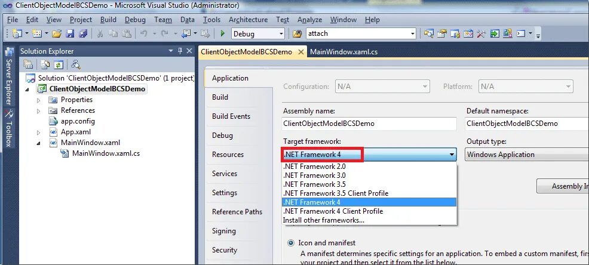Select the Reference Paths properties page
Image resolution: width=589 pixels, height=265 pixels.
(x=237, y=212)
